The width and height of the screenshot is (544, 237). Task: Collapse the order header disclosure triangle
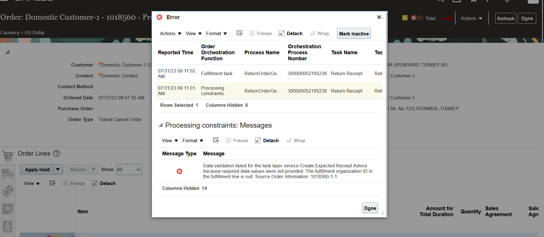point(7,52)
